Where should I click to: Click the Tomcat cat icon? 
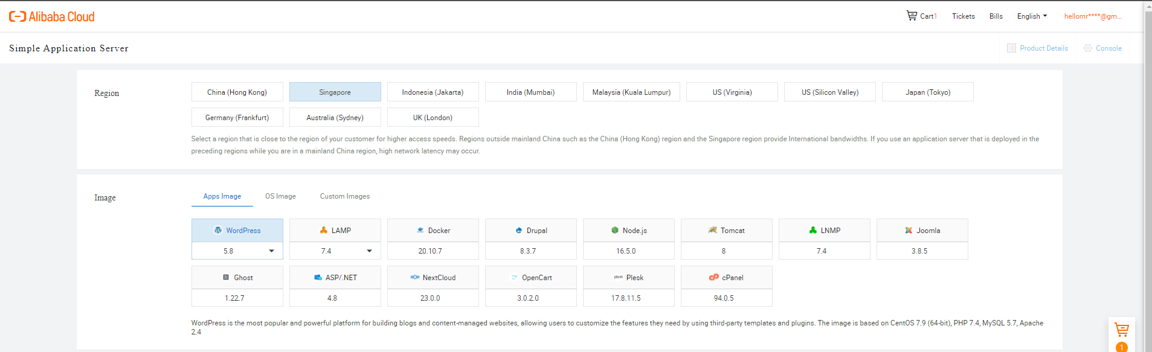[713, 230]
